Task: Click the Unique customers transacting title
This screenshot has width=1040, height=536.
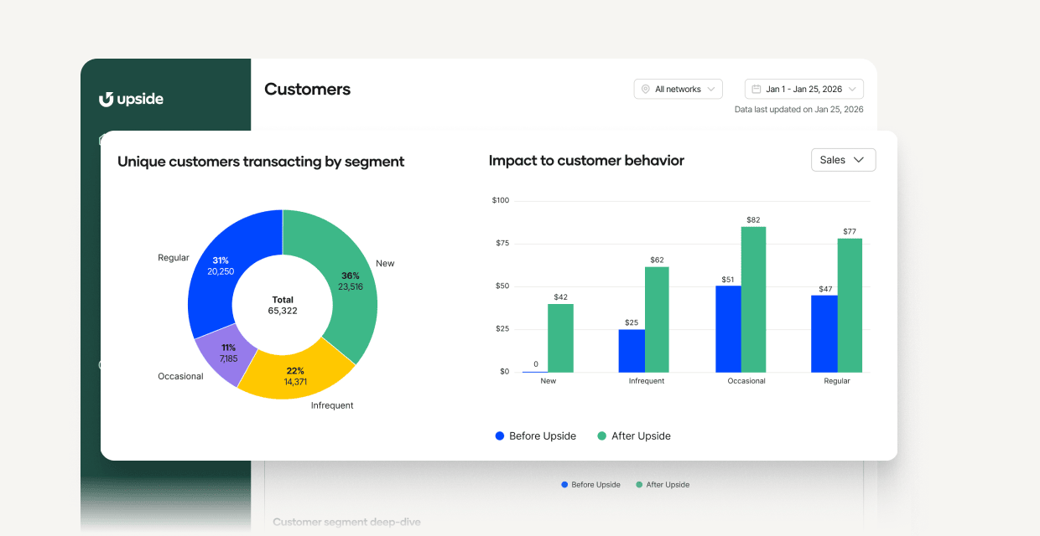Action: [261, 161]
